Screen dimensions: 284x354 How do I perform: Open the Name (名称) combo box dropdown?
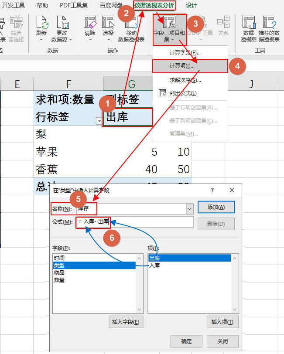[190, 209]
